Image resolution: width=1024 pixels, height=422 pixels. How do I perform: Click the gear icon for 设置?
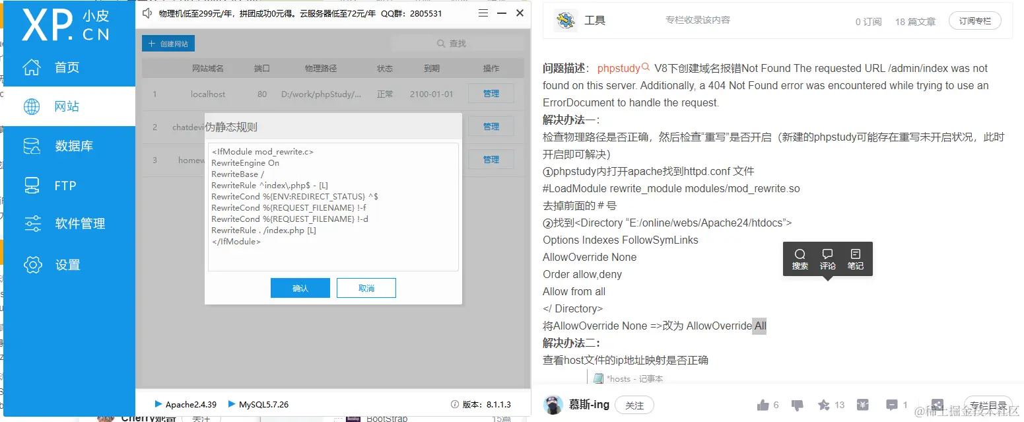(x=32, y=265)
